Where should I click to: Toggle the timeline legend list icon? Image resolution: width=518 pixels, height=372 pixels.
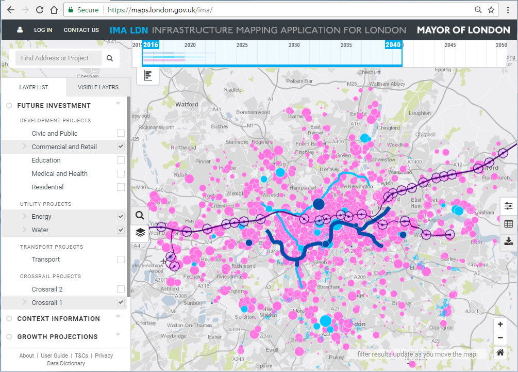click(x=148, y=76)
